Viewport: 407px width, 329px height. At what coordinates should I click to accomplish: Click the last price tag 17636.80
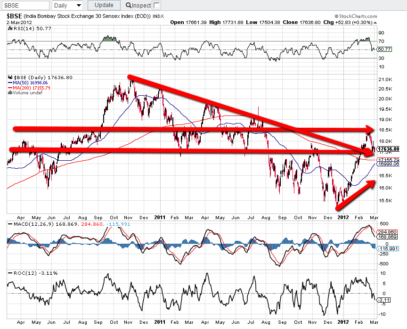pos(388,149)
